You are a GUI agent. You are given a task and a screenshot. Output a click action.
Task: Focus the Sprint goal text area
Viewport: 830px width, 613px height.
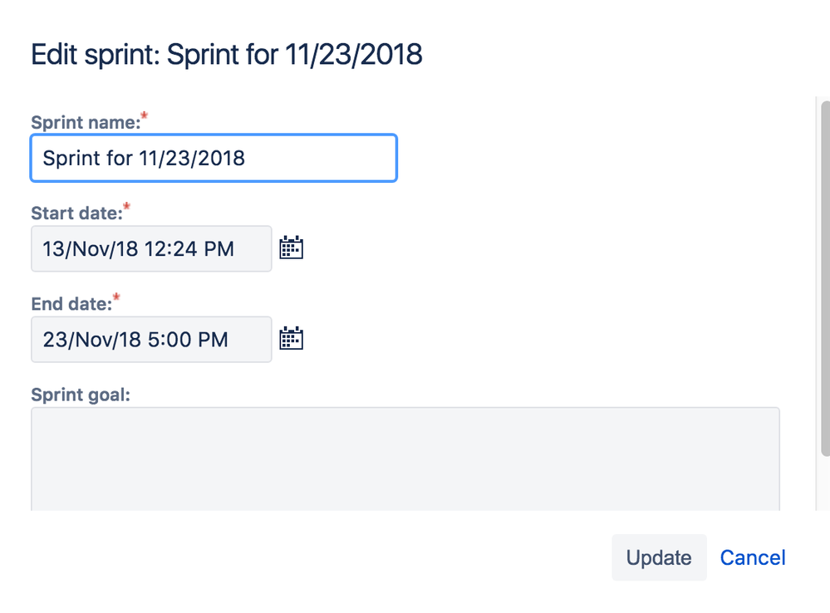[x=405, y=459]
